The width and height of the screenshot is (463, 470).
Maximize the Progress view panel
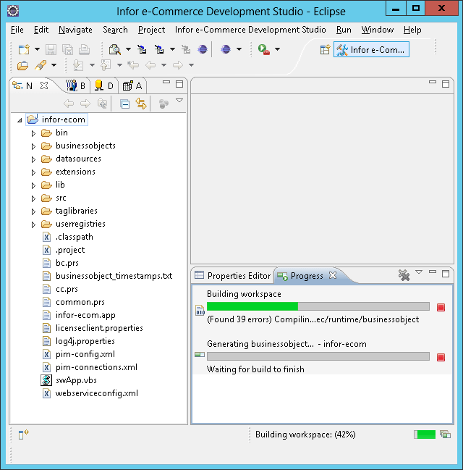click(x=446, y=273)
